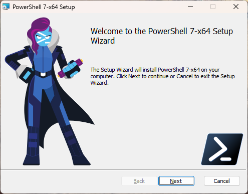Click the horizontal separator above the buttons

click(123, 170)
